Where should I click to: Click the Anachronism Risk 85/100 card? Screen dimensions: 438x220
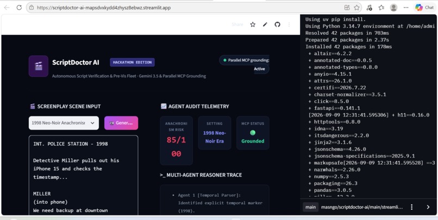176,141
